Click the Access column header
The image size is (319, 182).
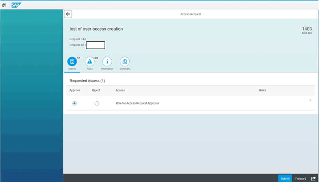(120, 90)
